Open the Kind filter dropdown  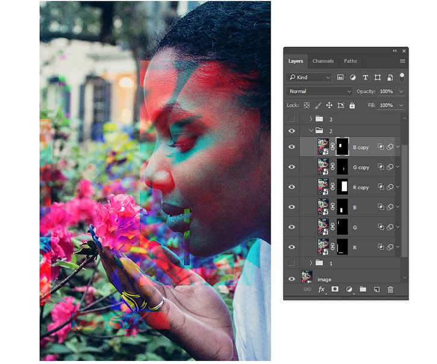(309, 77)
